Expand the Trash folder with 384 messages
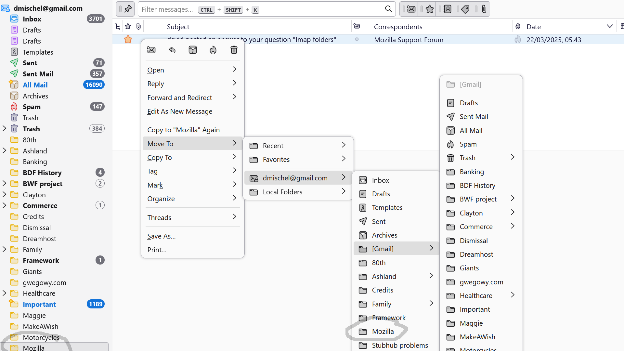 [5, 129]
